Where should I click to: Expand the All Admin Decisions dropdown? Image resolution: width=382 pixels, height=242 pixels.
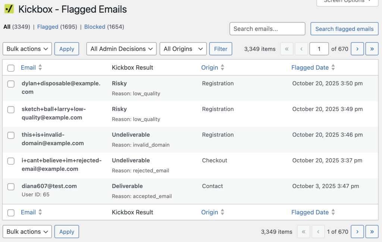pyautogui.click(x=121, y=49)
